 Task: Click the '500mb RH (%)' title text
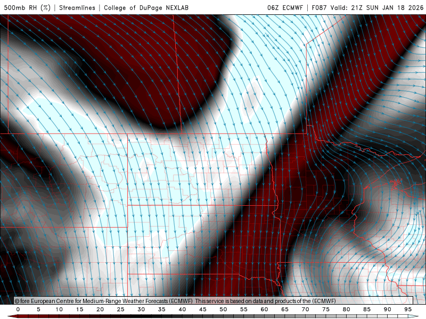coord(27,7)
